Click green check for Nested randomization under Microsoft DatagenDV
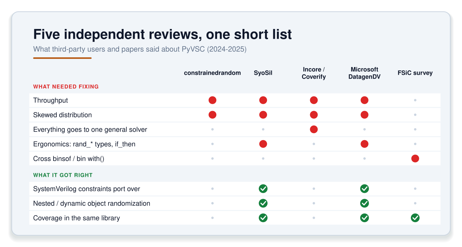This screenshot has height=247, width=462. [x=364, y=203]
